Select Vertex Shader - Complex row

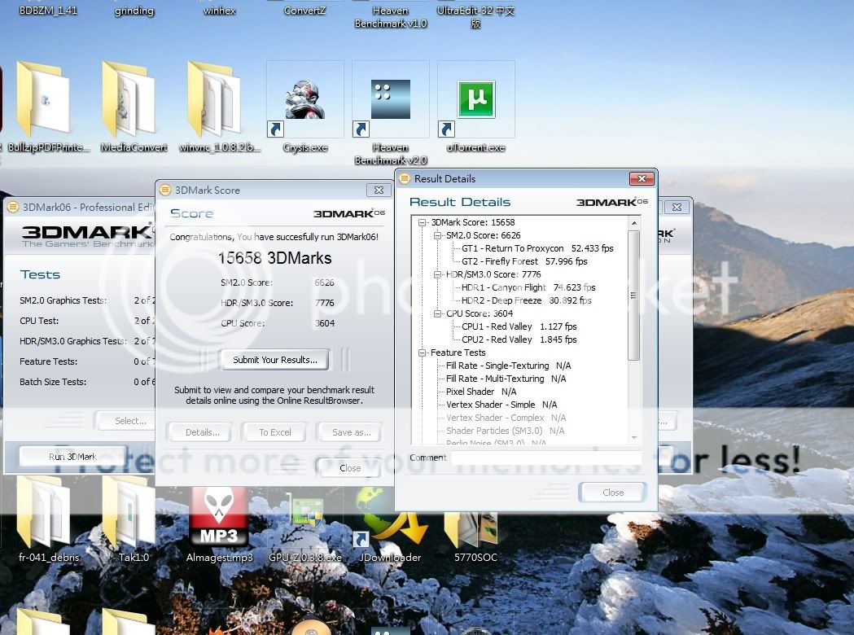[506, 418]
